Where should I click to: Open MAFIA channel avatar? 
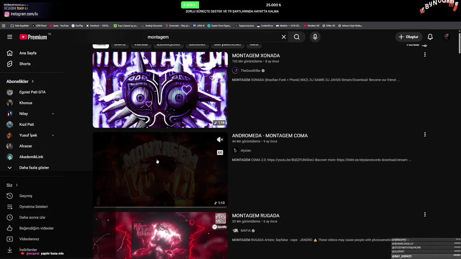pyautogui.click(x=235, y=231)
